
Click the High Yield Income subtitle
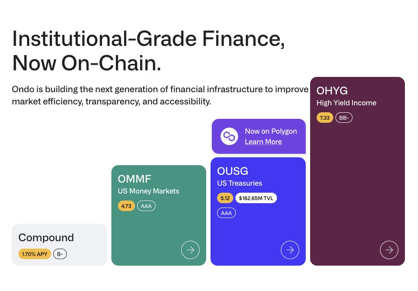(x=346, y=103)
